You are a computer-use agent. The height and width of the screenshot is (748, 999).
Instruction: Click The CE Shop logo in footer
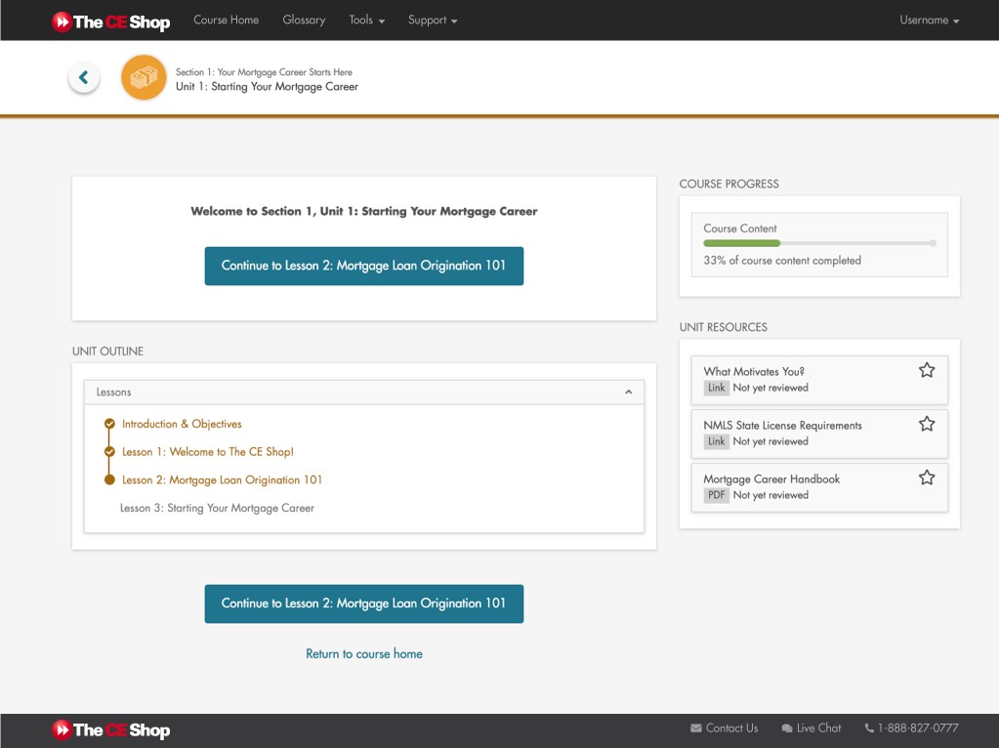coord(111,730)
